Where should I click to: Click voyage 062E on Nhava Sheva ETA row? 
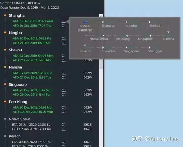88,125
